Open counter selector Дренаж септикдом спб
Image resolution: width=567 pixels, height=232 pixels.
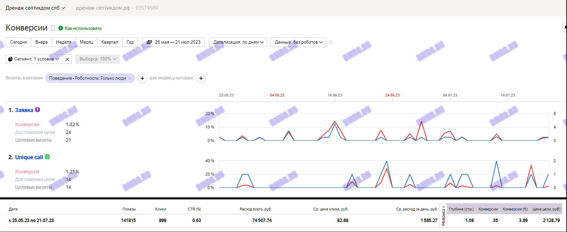pyautogui.click(x=35, y=8)
